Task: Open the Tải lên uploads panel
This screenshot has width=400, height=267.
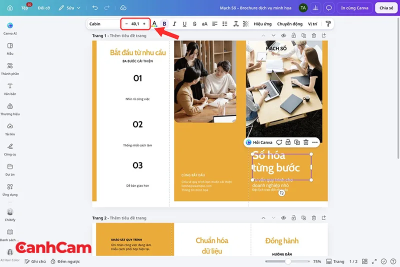Action: coord(10,129)
